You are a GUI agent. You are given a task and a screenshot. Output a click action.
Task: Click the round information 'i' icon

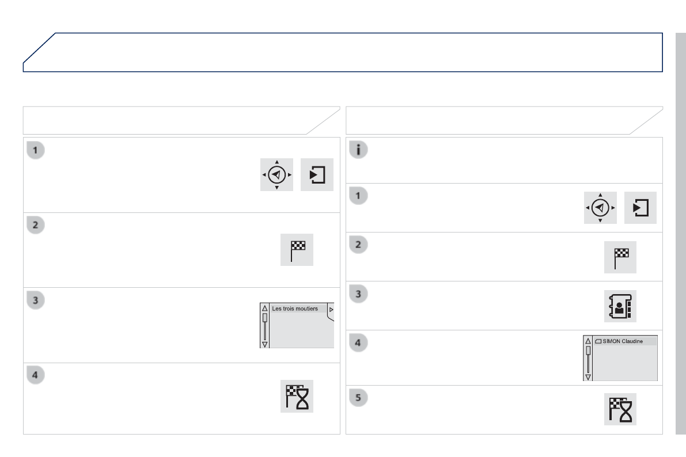coord(359,150)
